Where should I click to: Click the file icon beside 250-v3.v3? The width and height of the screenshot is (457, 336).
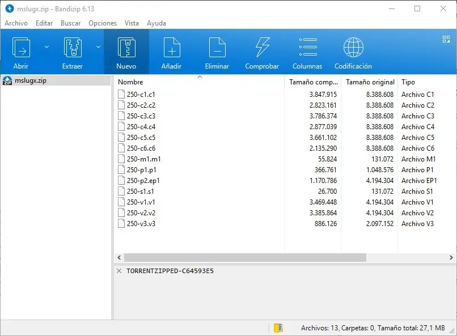pos(121,224)
